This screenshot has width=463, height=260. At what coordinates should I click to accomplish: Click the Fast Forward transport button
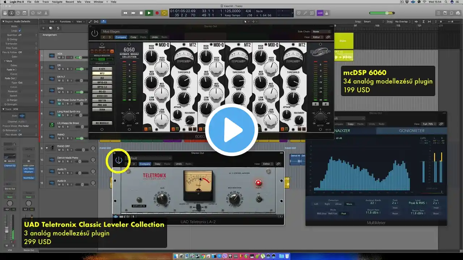point(133,13)
